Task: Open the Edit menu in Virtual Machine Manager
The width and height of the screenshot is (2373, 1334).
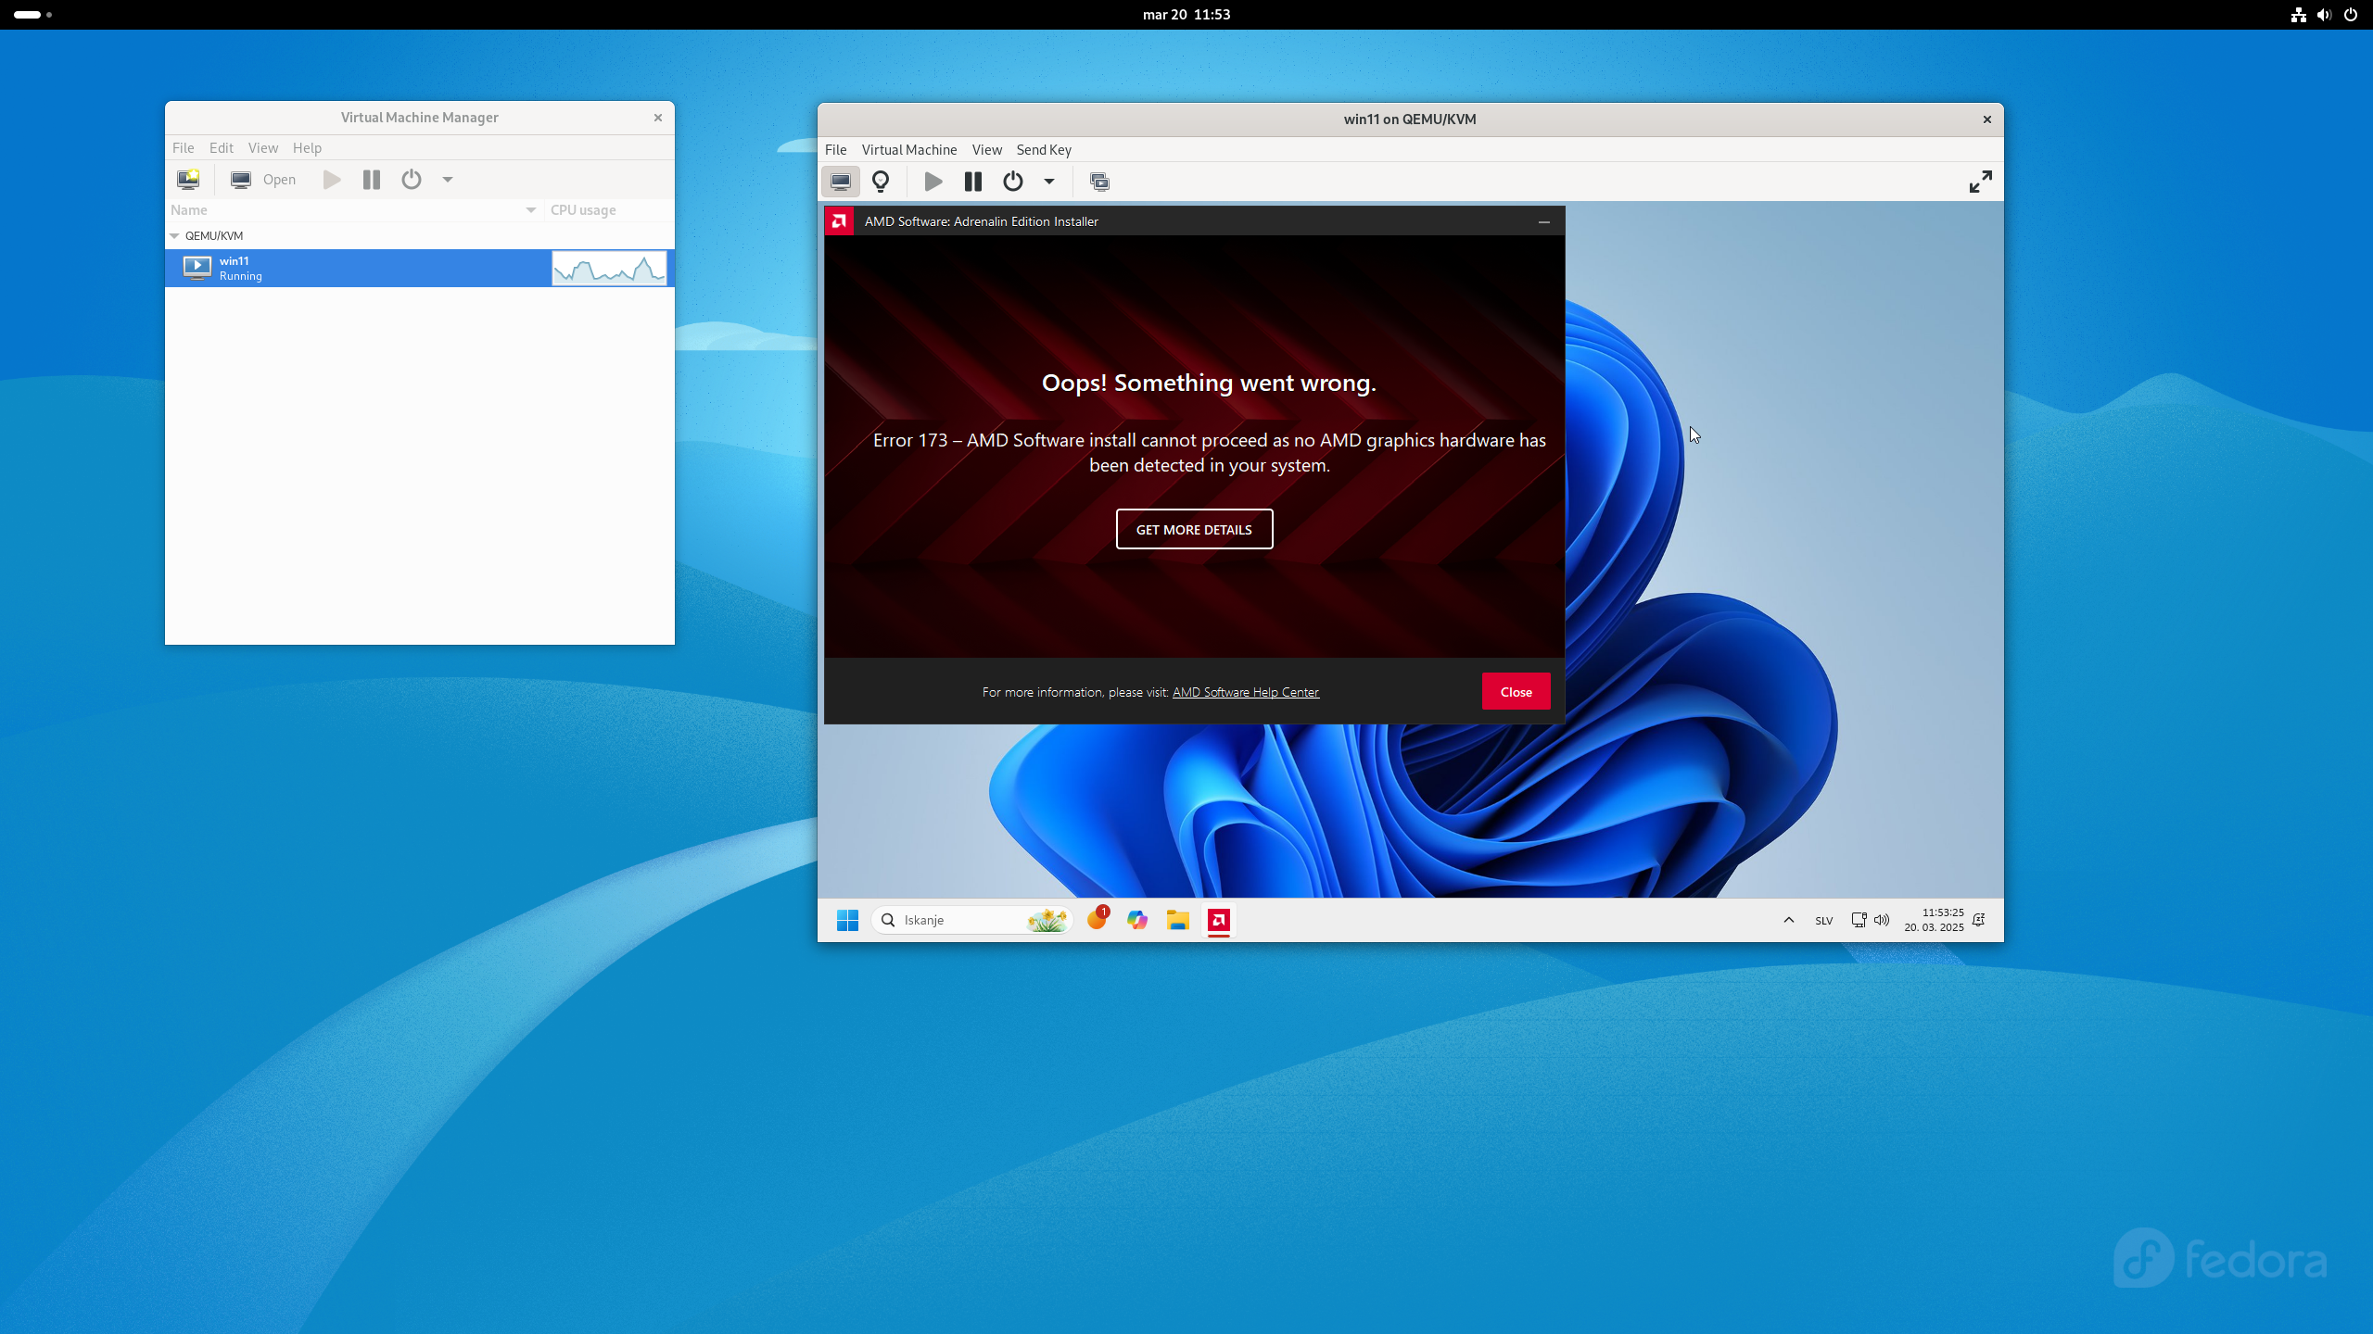Action: click(222, 147)
